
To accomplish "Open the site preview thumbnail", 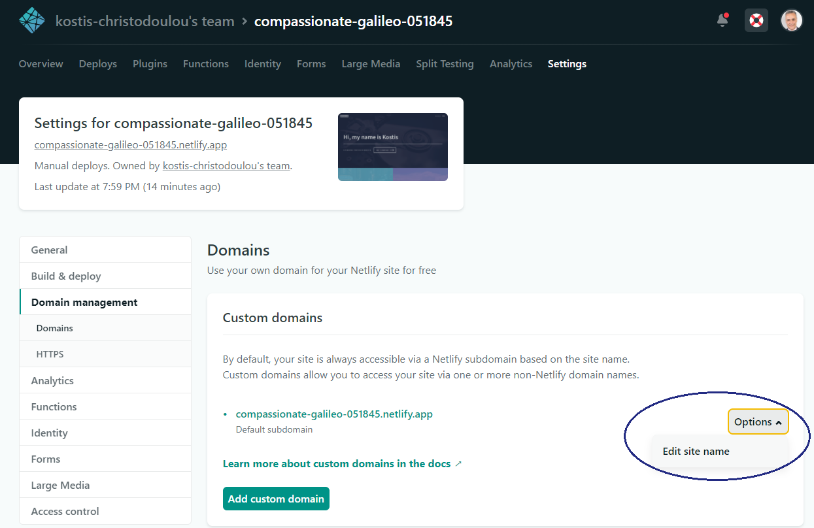I will point(392,147).
